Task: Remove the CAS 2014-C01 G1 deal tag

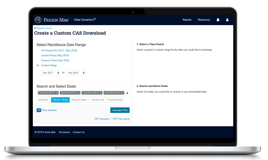Action: pyautogui.click(x=79, y=93)
